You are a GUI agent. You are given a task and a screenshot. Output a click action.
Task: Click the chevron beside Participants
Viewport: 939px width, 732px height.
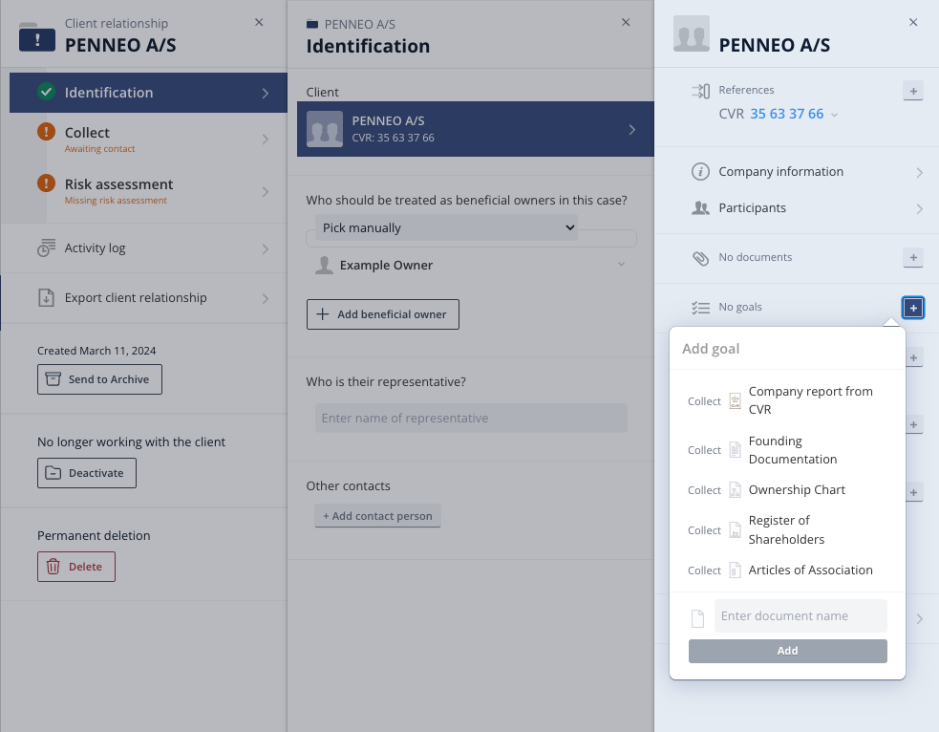(x=919, y=209)
